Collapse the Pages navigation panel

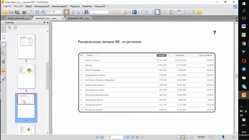tap(47, 23)
